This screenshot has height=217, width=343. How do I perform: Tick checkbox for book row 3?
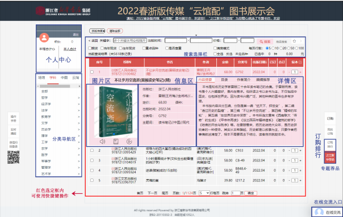pyautogui.click(x=92, y=160)
